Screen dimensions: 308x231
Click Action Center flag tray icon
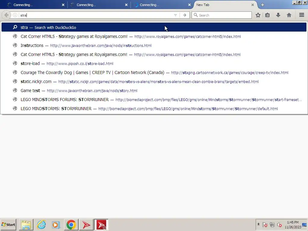pyautogui.click(x=265, y=224)
